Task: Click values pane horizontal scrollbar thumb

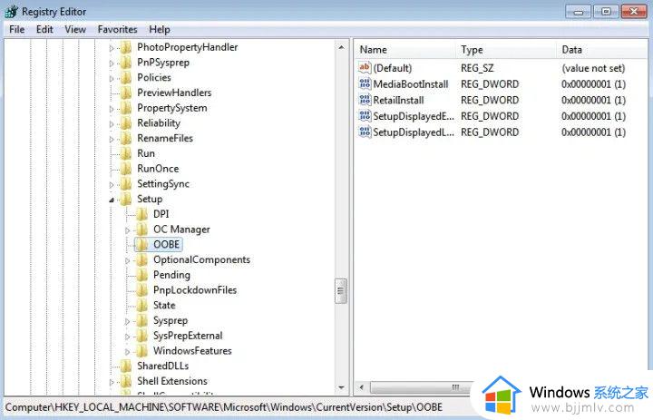Action: (x=422, y=387)
